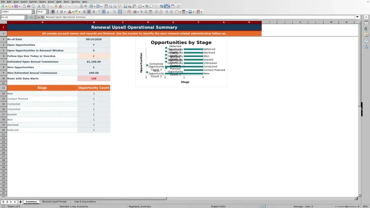Toggle Align Top vertical alignment
Viewport: 370px width, 208px height.
99,12
